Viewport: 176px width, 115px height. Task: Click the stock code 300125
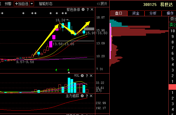(150, 4)
